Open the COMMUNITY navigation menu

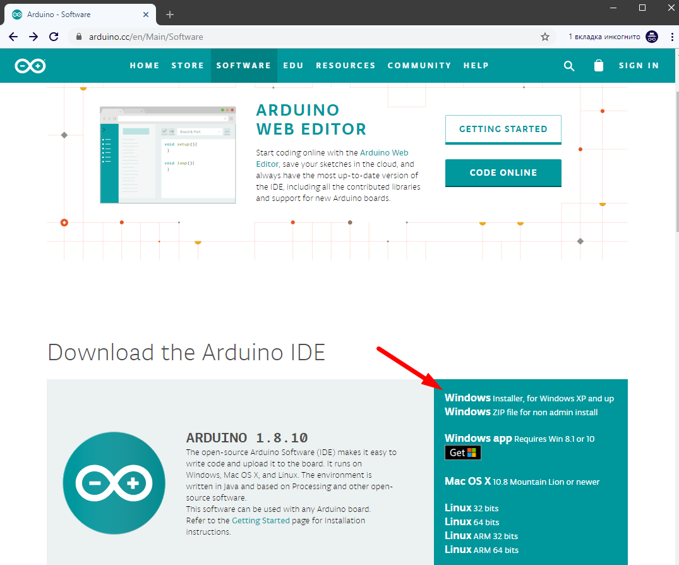[x=419, y=65]
